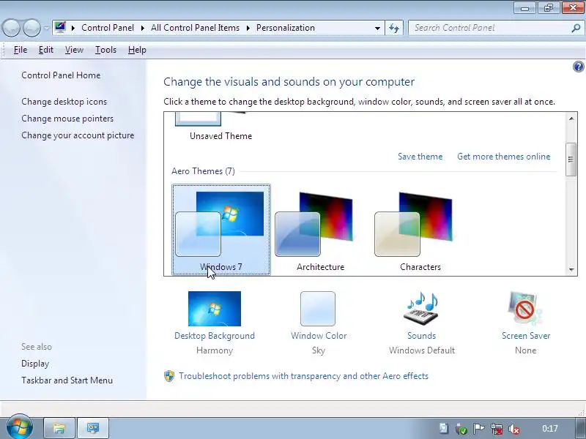Open the Screen Saver icon
Screen dimensions: 586x439
(525, 309)
